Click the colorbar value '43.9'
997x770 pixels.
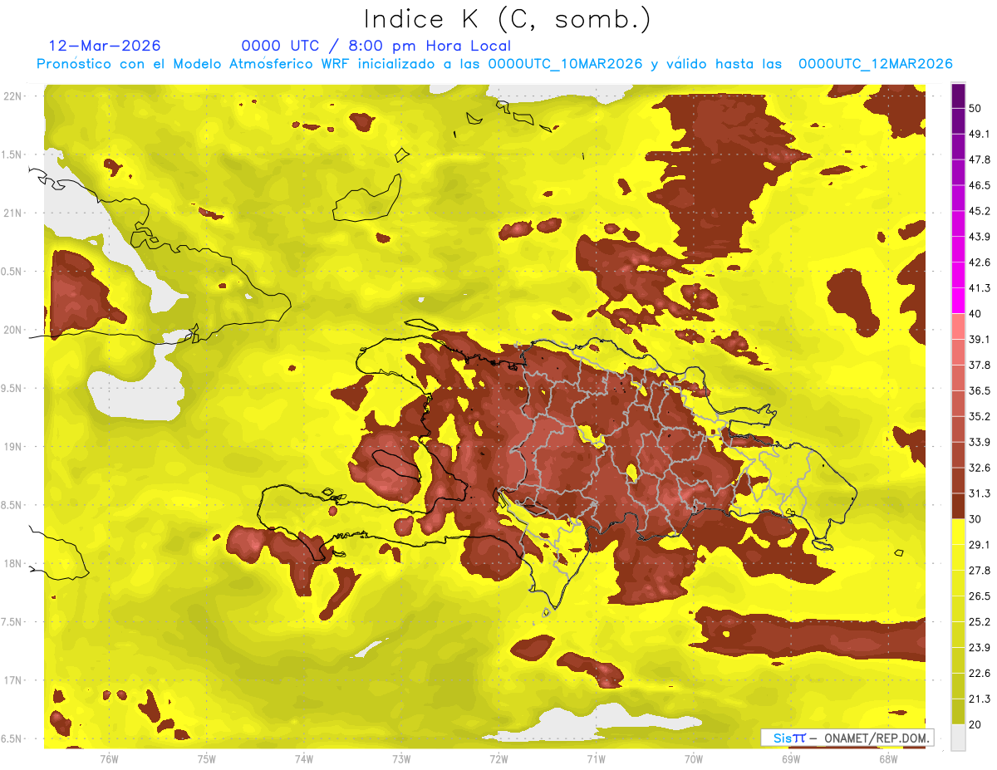coord(980,237)
